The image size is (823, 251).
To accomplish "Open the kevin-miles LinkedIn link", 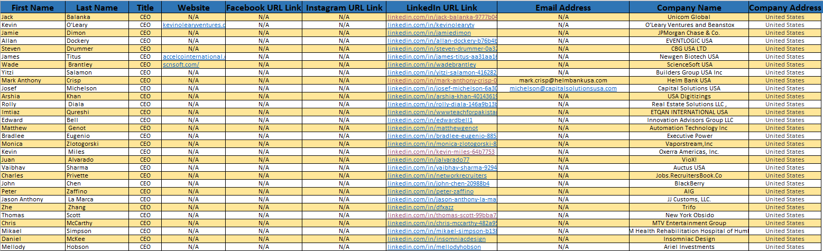I will [441, 152].
